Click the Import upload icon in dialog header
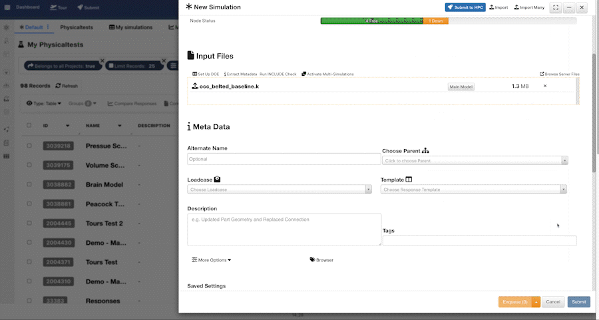Viewport: 599px width, 320px height. point(492,7)
